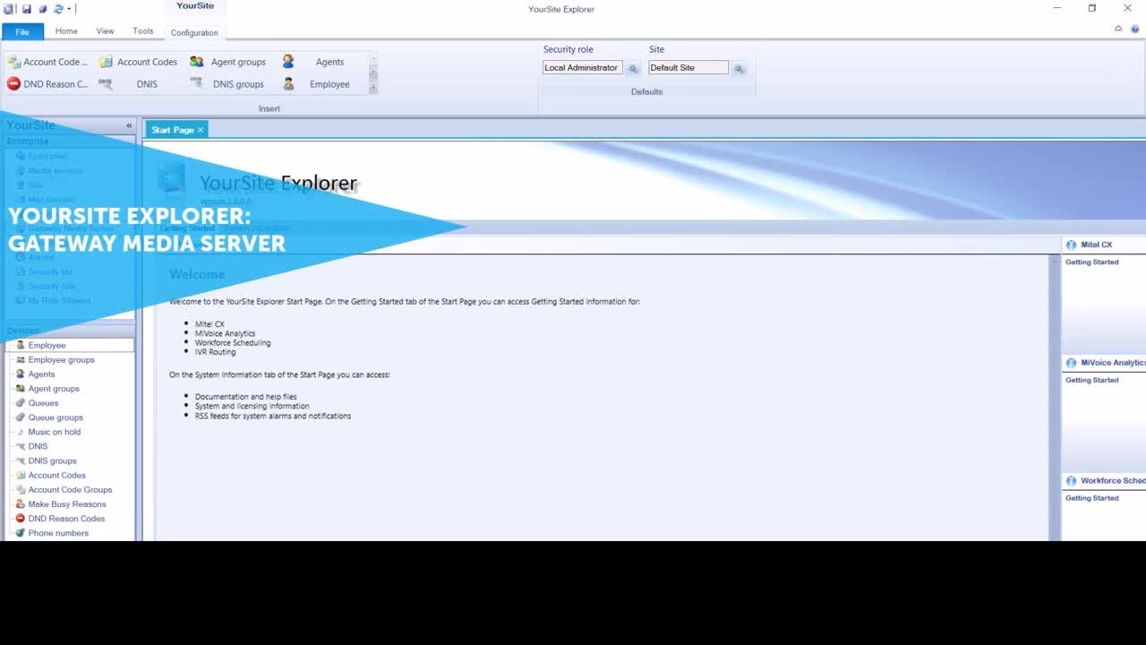Select DNIS groups in the Devices tree
This screenshot has height=645, width=1146.
(x=52, y=460)
